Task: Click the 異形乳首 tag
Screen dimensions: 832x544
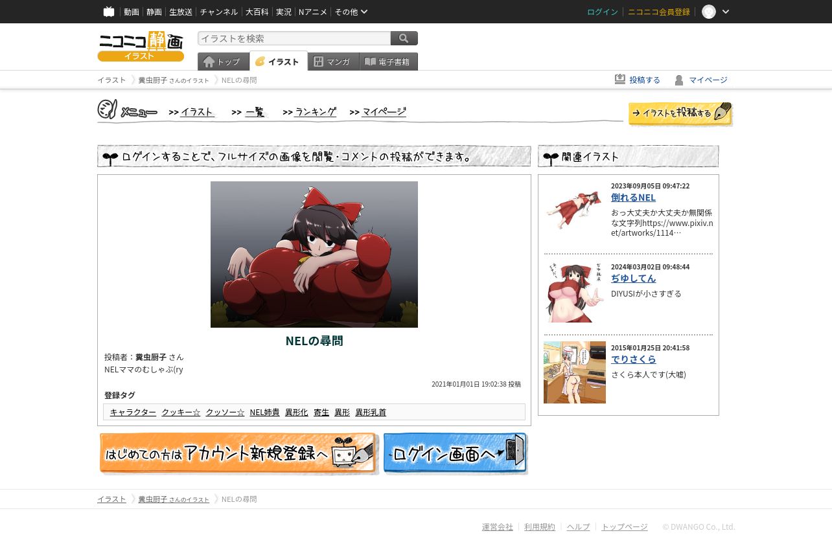Action: click(x=371, y=413)
